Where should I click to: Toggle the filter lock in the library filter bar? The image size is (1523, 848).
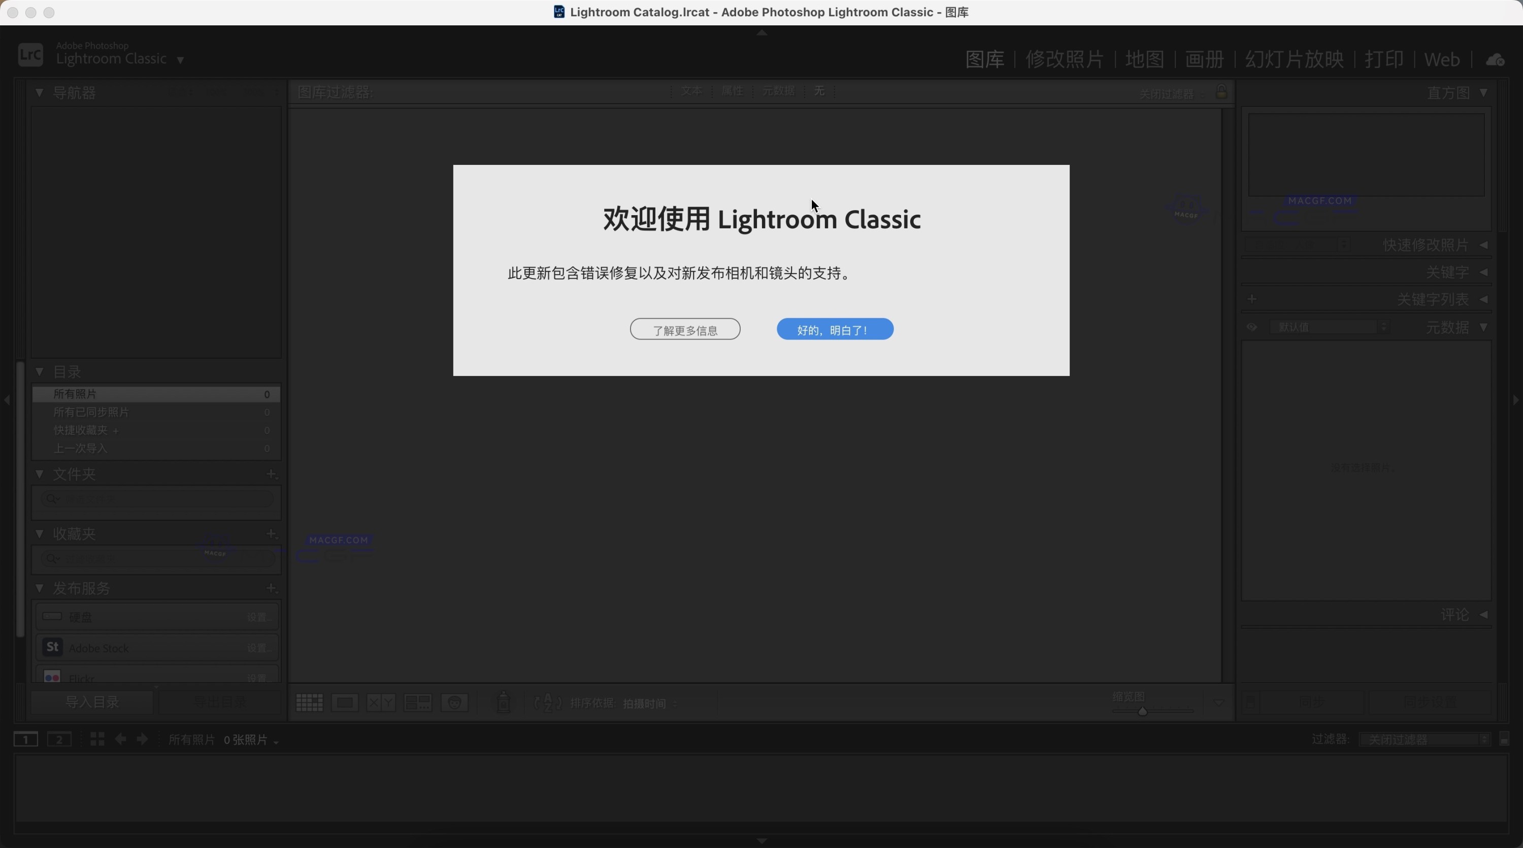tap(1222, 91)
